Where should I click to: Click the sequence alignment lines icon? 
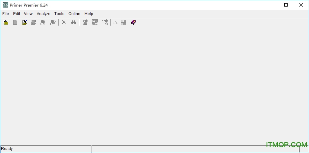[95, 22]
